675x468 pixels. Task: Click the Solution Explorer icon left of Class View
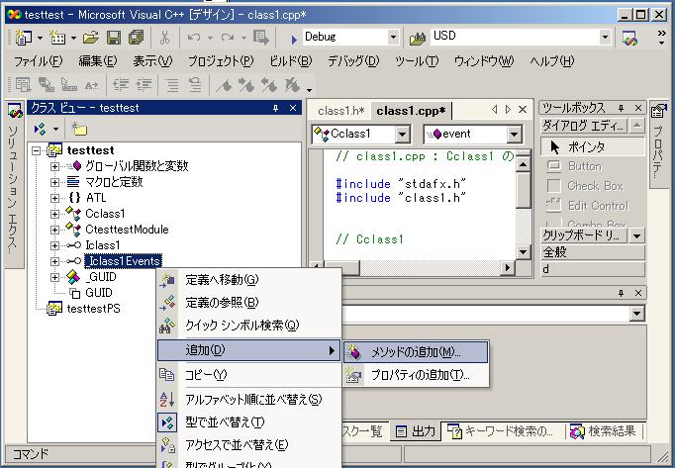tap(15, 113)
